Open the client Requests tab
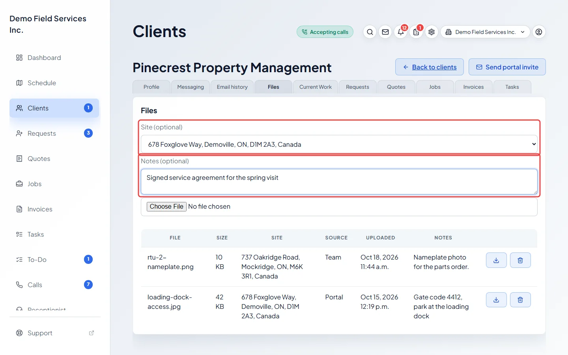The image size is (568, 355). (358, 87)
